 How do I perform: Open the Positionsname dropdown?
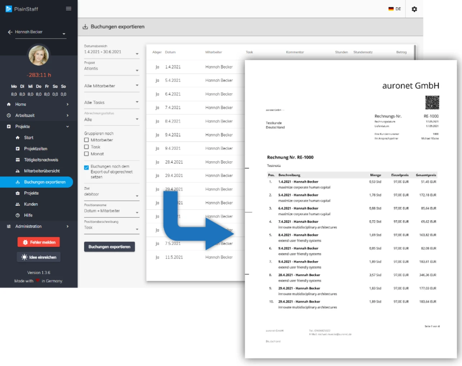(112, 210)
